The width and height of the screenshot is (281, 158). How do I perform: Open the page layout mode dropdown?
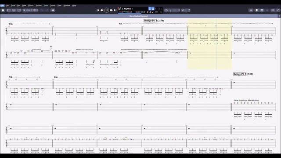pyautogui.click(x=36, y=10)
